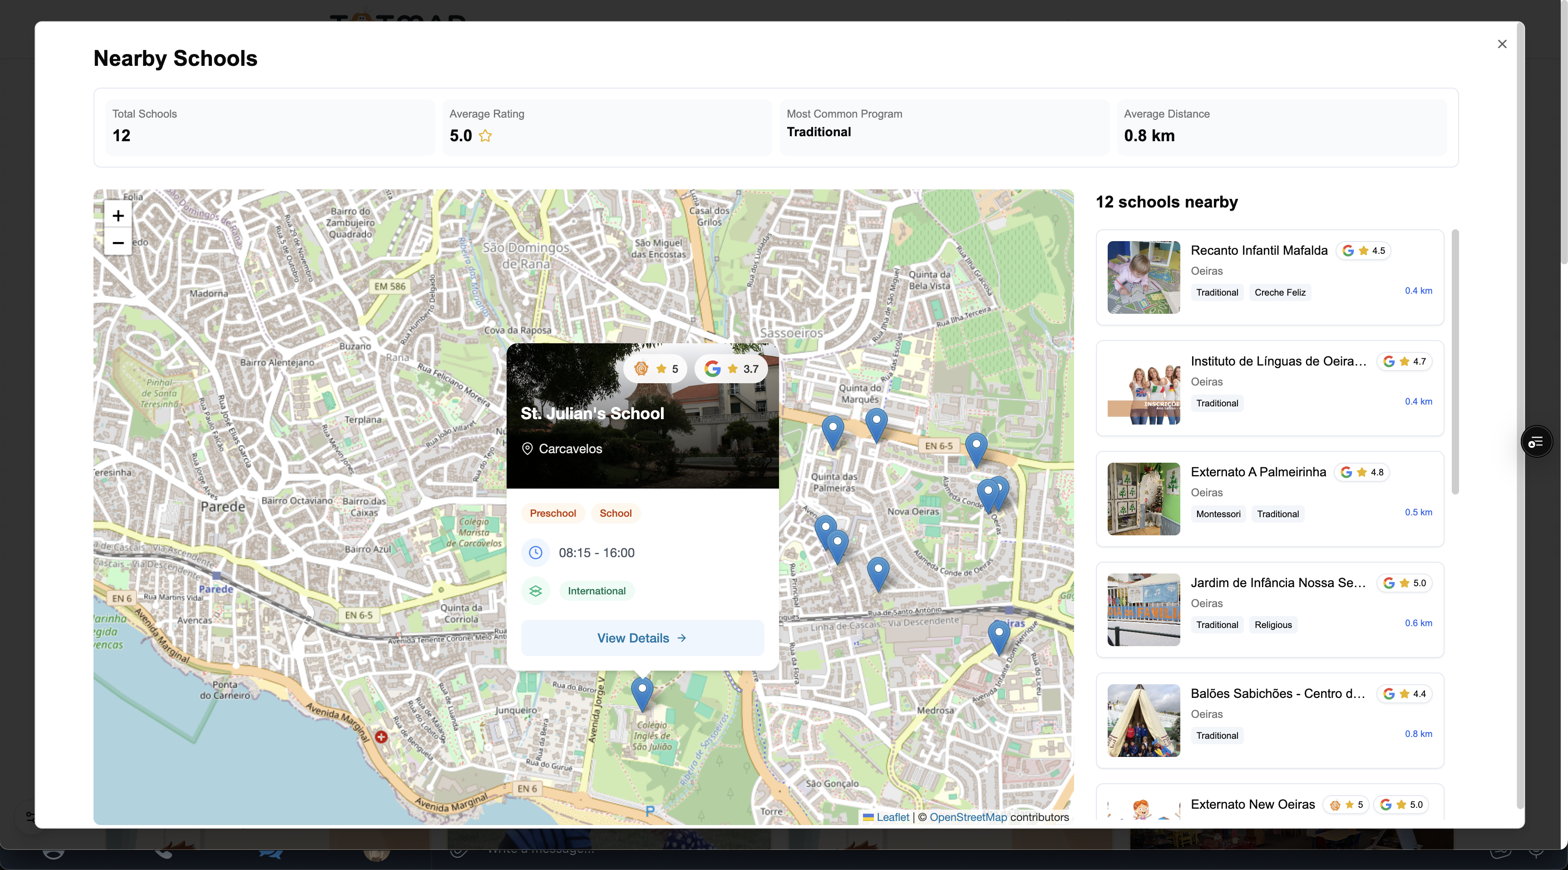Click the Most Common Program Traditional stat
Viewport: 1568px width, 870px height.
pos(944,127)
